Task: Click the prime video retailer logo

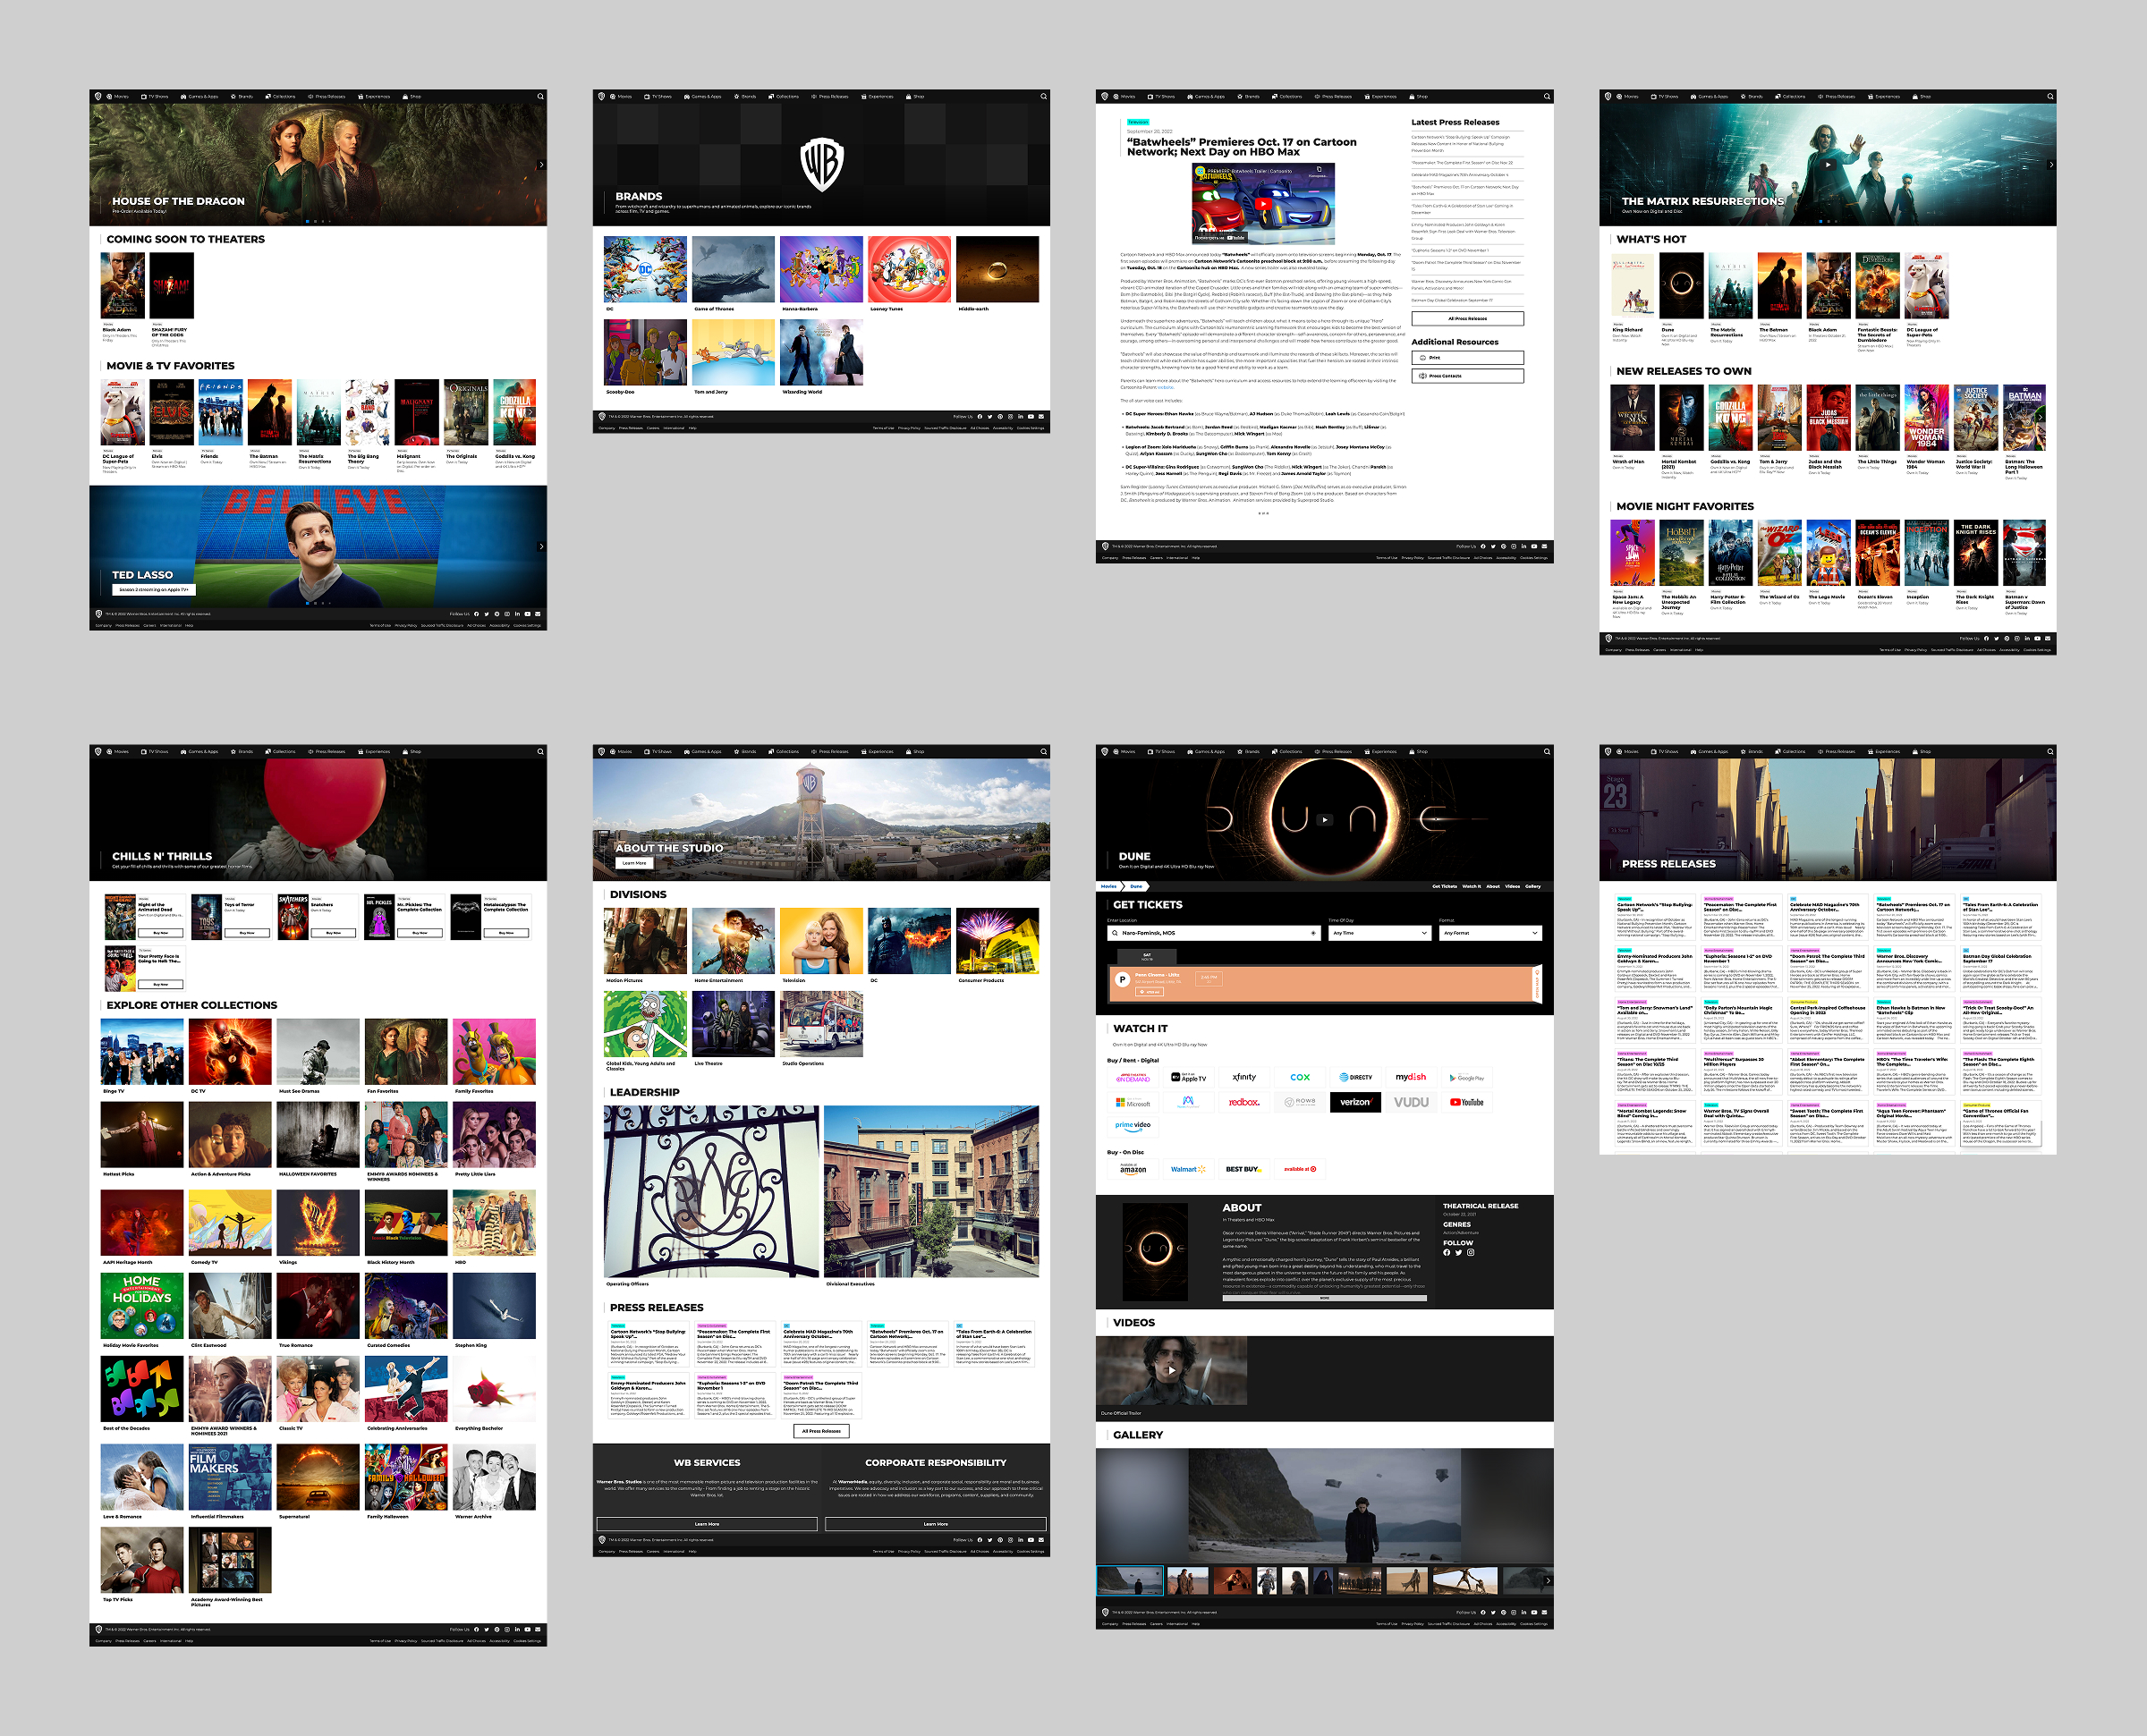Action: pyautogui.click(x=1133, y=1126)
